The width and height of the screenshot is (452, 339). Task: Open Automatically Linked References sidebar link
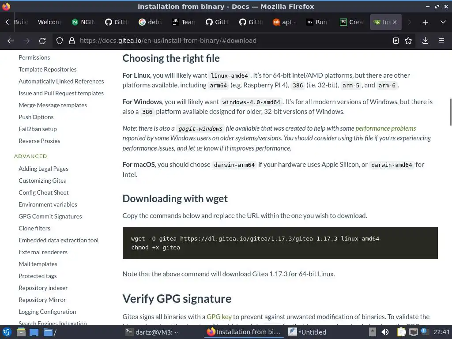click(x=61, y=81)
